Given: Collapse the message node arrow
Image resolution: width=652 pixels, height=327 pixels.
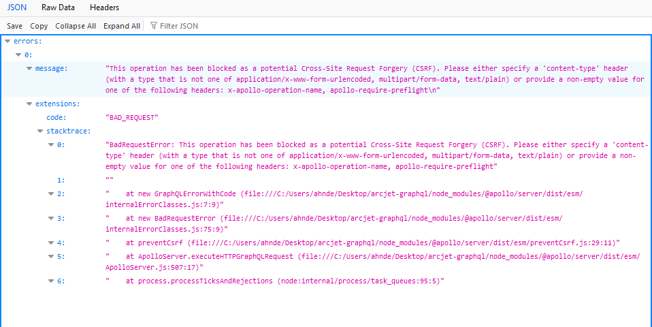Looking at the screenshot, I should [x=29, y=69].
